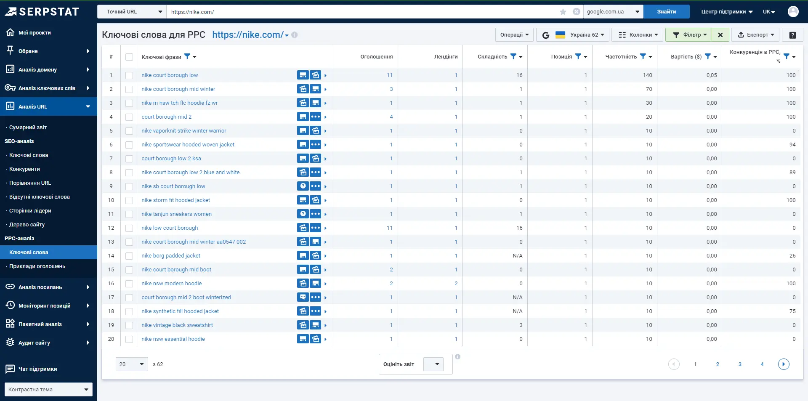Open the google.com.ua search engine dropdown
808x401 pixels.
[613, 12]
